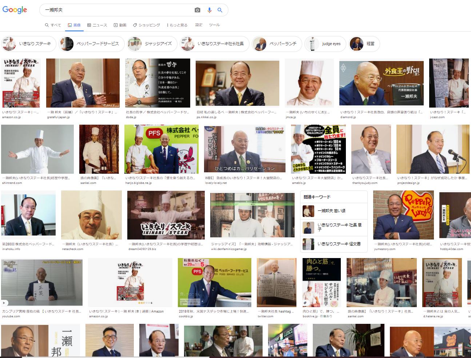The width and height of the screenshot is (471, 358).
Task: Go to the ショッピング tab
Action: click(147, 25)
